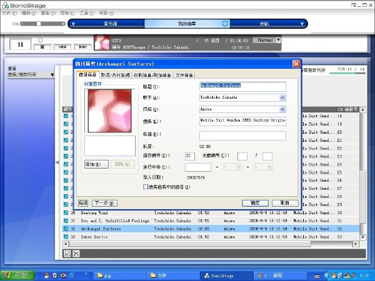Click the empty composer 作曲 field

tap(242, 136)
